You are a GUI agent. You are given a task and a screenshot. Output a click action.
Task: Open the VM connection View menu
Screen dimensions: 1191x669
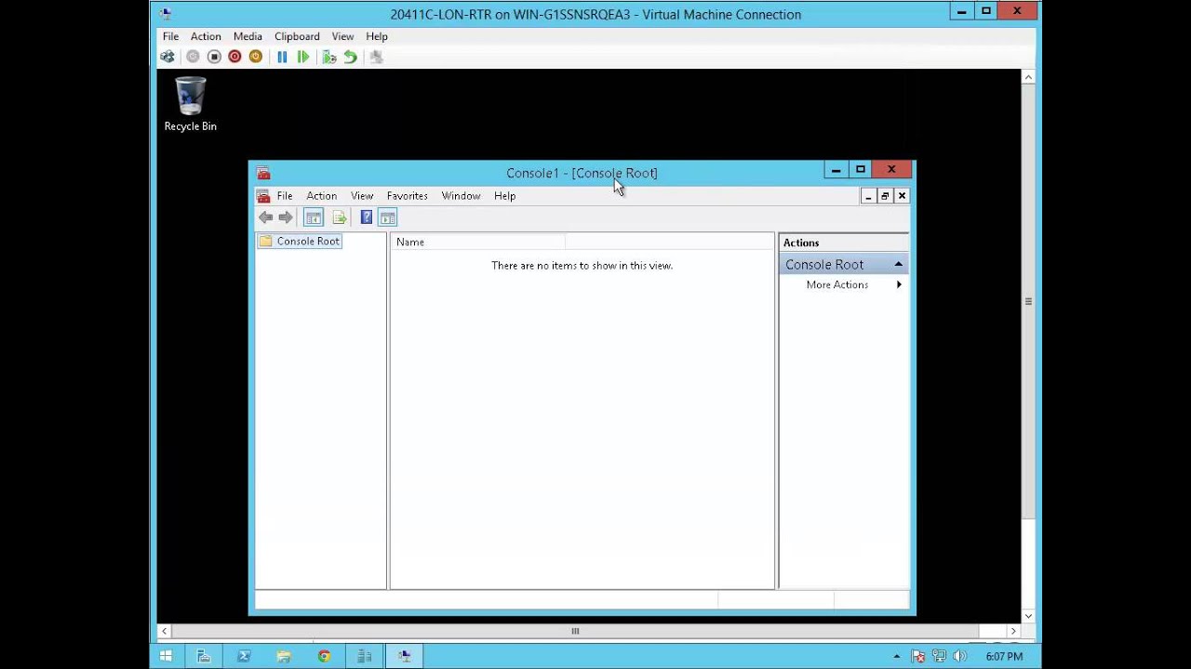(342, 36)
